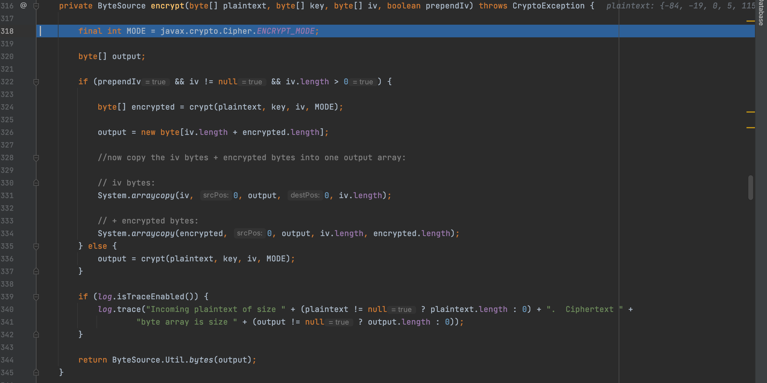This screenshot has height=383, width=767.
Task: Click the ENCRYPT_MODE constant on line 318
Action: coord(286,31)
